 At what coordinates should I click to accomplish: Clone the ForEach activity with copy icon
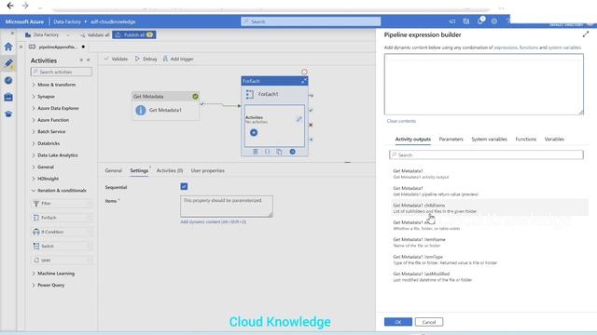(x=280, y=152)
